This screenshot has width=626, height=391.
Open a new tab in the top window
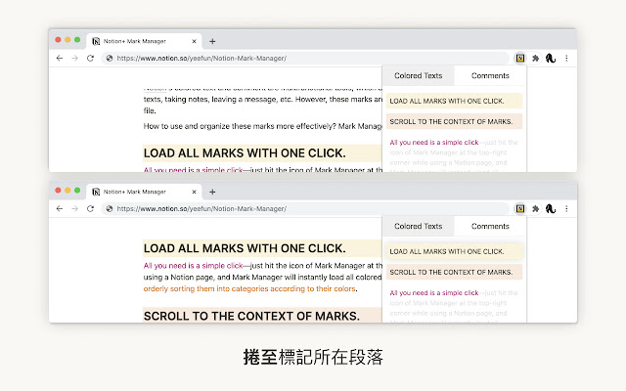212,41
